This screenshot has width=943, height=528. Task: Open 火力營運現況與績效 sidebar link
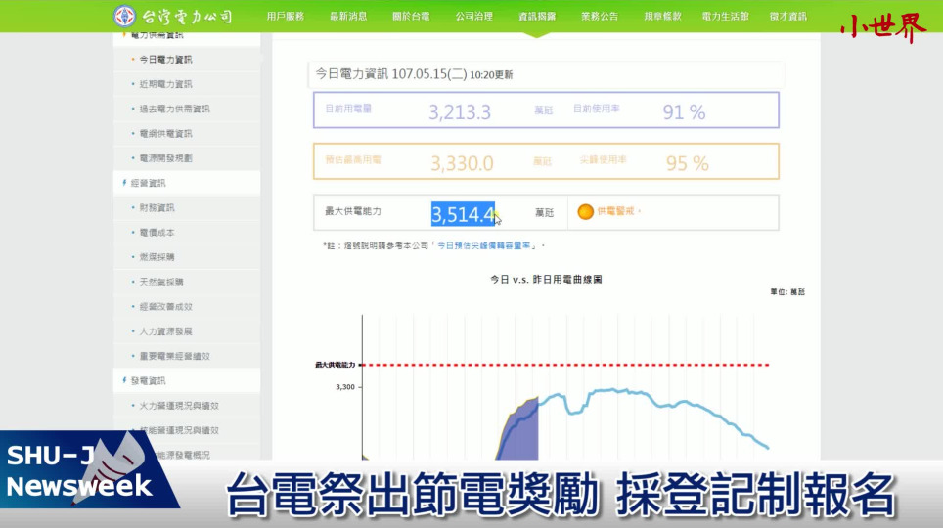(179, 405)
